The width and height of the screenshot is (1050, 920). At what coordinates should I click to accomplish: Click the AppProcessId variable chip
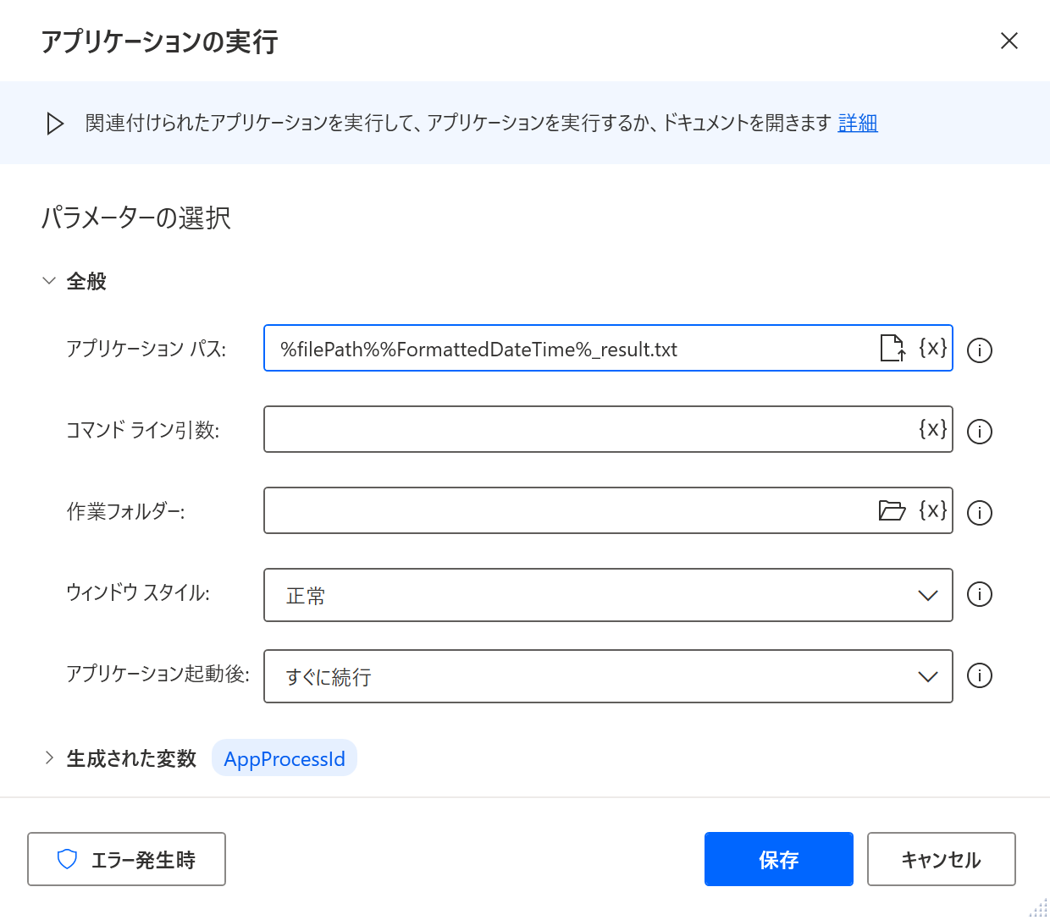[285, 758]
